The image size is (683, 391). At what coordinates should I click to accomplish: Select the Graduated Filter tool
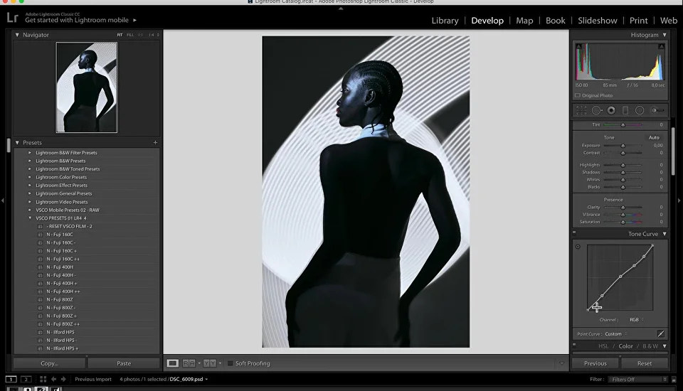(x=625, y=110)
